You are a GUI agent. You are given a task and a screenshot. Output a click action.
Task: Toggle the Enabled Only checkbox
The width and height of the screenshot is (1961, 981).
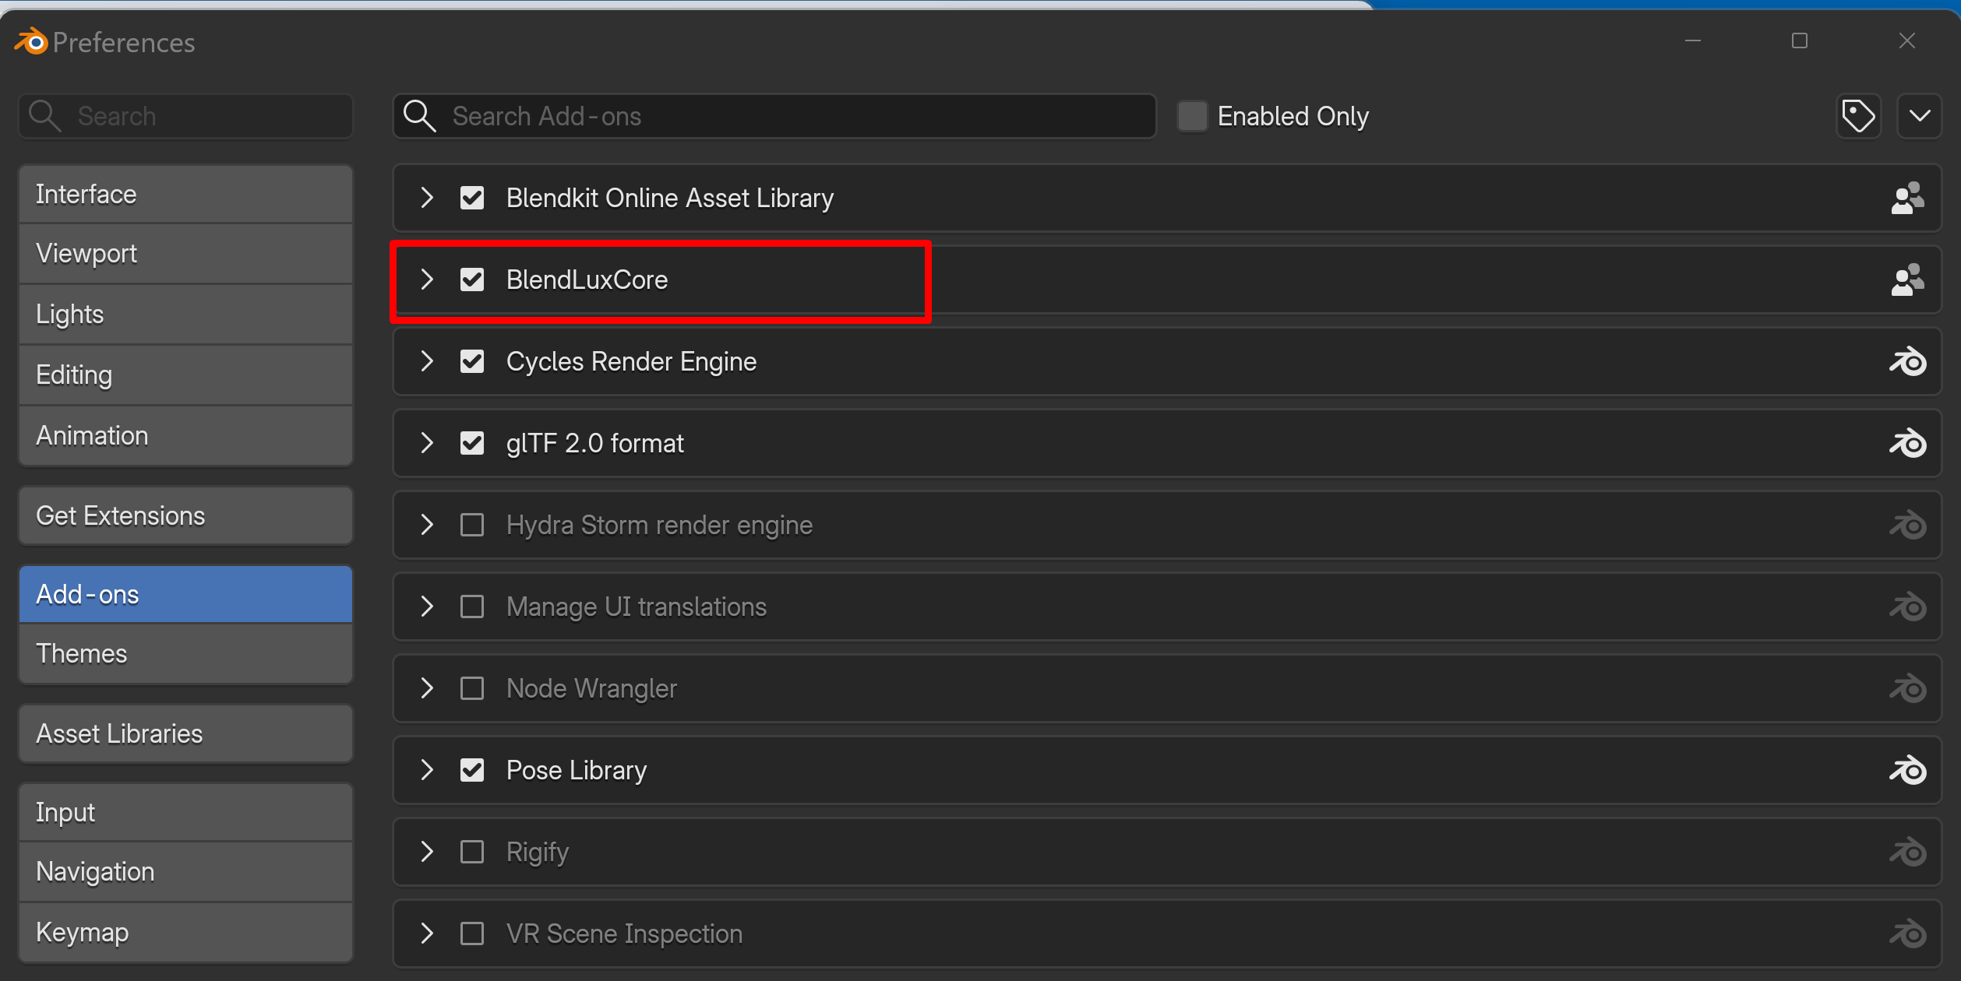click(x=1192, y=116)
